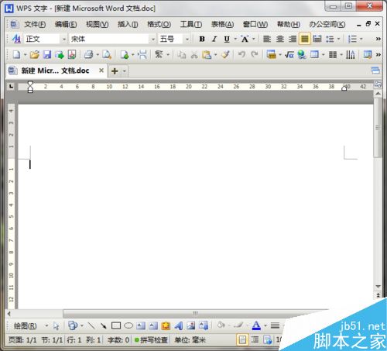Insert a table with the table grid icon
Image resolution: width=387 pixels, height=351 pixels.
(x=314, y=54)
